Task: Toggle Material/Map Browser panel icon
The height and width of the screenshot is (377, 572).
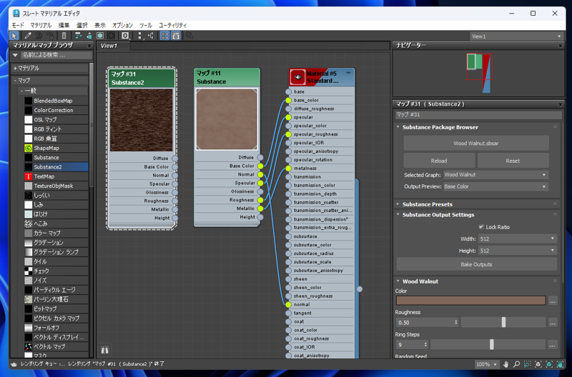Action: (x=165, y=36)
